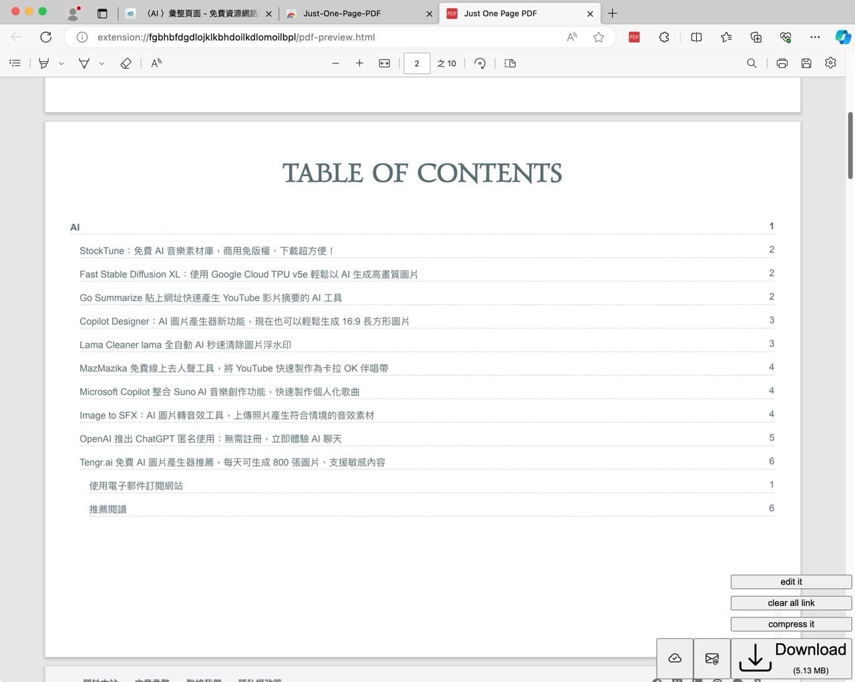Click the 'clear all link' button
Viewport: 855px width, 682px height.
coord(791,603)
